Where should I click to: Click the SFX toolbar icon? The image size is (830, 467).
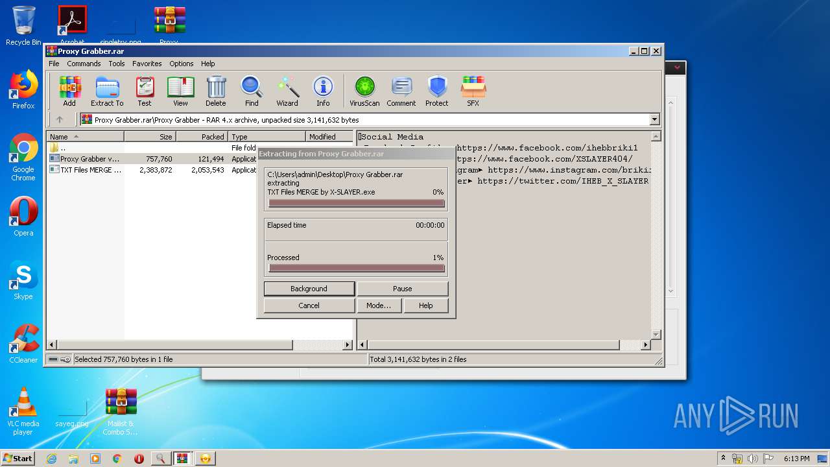click(x=473, y=91)
